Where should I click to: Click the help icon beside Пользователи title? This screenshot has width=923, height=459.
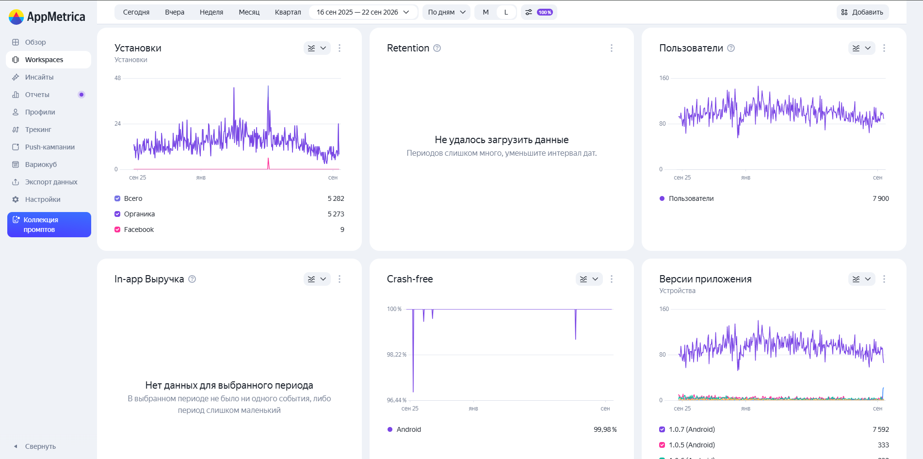pos(731,48)
